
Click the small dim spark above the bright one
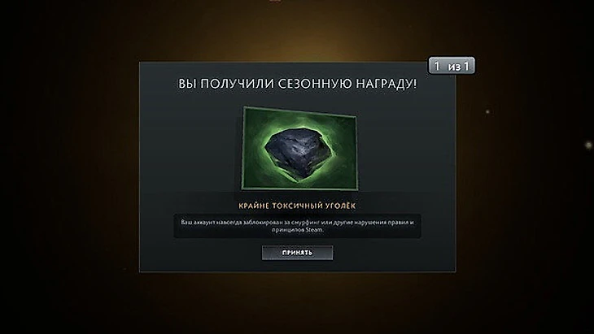click(x=487, y=112)
